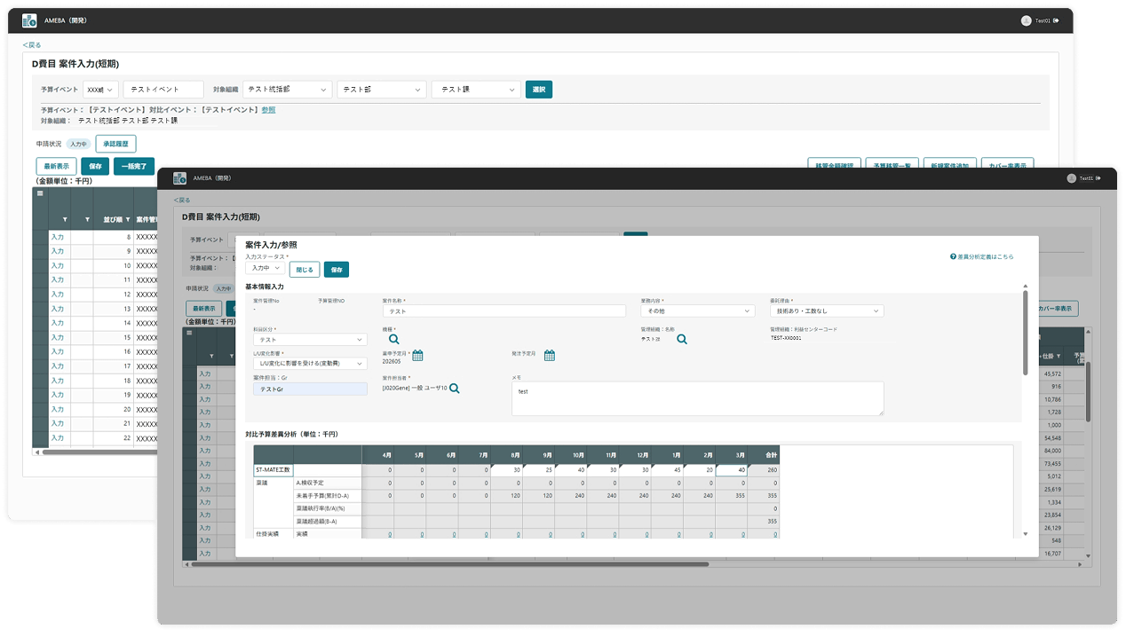Click the 一括完了 button
This screenshot has height=637, width=1126.
point(134,166)
